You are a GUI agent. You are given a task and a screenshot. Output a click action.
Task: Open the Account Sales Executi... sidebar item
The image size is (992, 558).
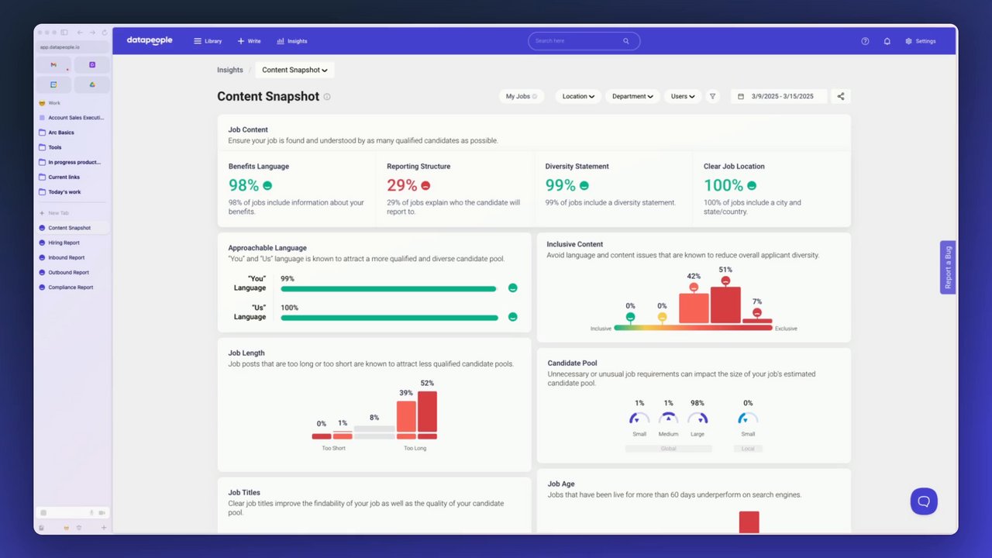(x=73, y=118)
